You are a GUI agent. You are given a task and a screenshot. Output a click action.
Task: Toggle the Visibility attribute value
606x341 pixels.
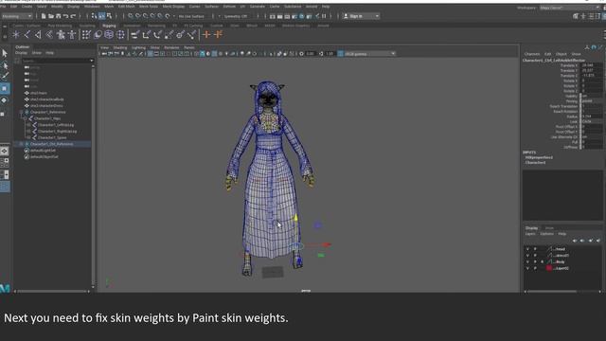591,96
